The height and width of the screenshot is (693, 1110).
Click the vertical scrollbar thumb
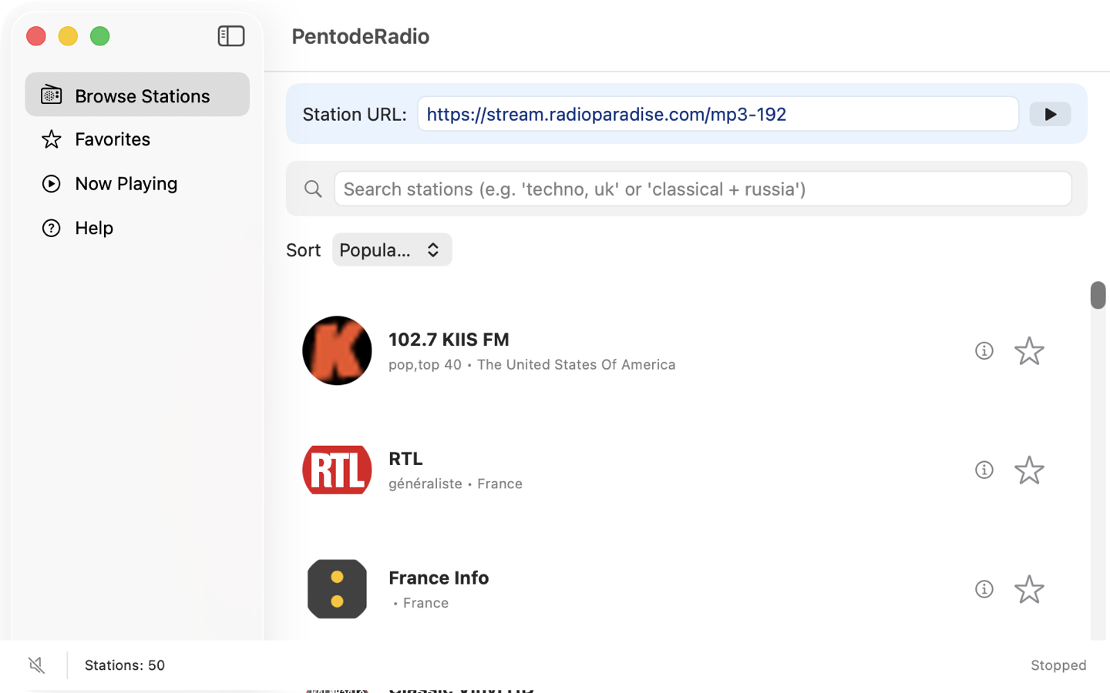pos(1098,295)
